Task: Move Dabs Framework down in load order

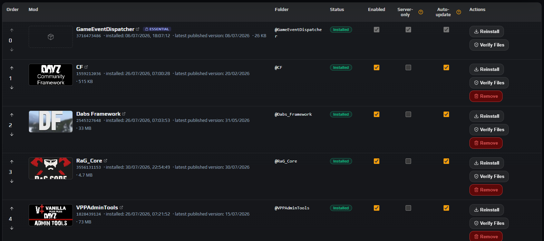Action: [12, 134]
